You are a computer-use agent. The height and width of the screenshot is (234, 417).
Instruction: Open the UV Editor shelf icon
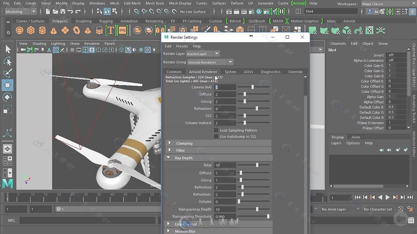point(369,31)
